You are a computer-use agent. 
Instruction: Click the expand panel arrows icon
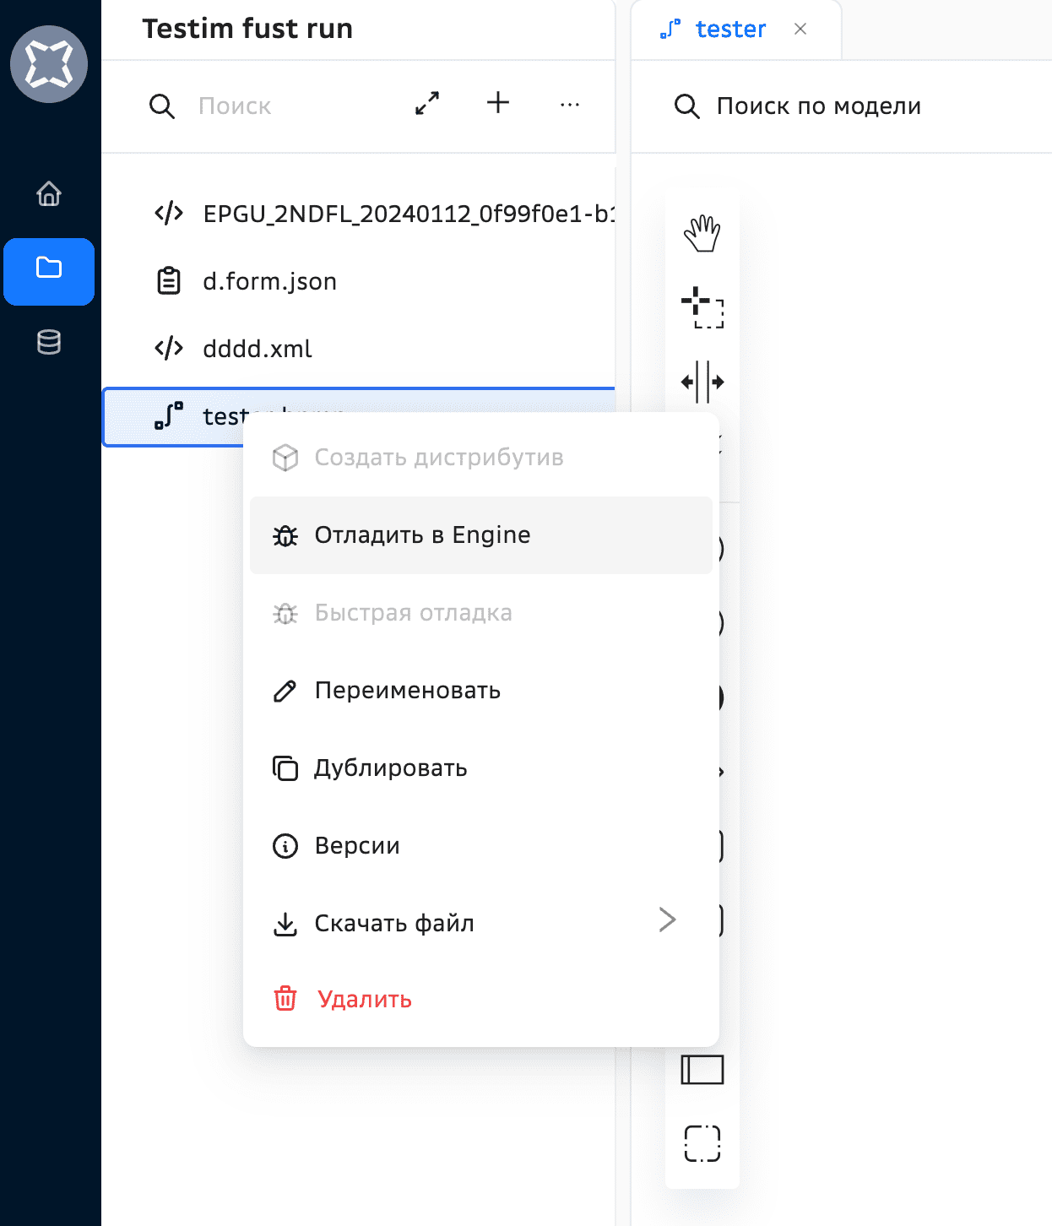coord(427,104)
